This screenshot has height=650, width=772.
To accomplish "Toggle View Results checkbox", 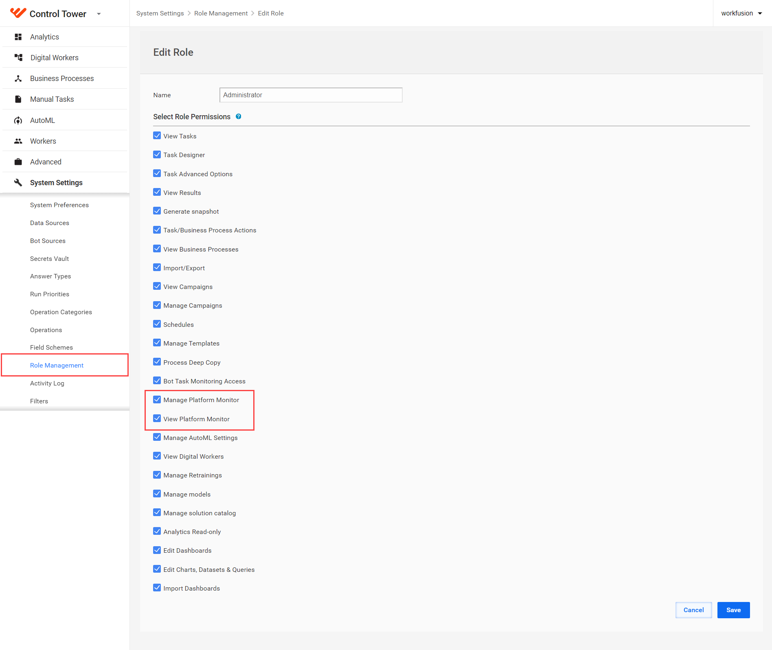I will [157, 192].
